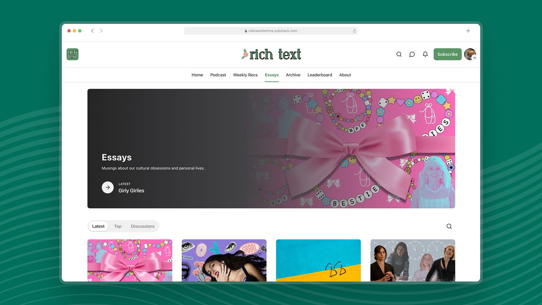
Task: Select the Latest filter
Action: click(98, 226)
